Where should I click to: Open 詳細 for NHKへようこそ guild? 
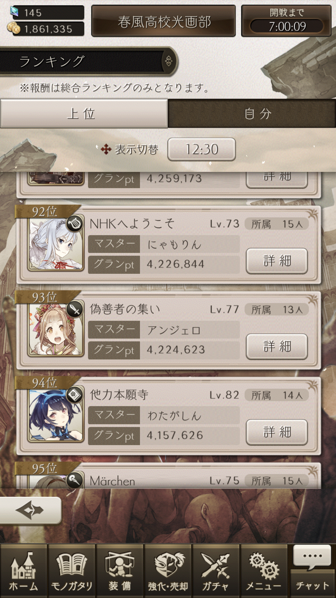[277, 261]
